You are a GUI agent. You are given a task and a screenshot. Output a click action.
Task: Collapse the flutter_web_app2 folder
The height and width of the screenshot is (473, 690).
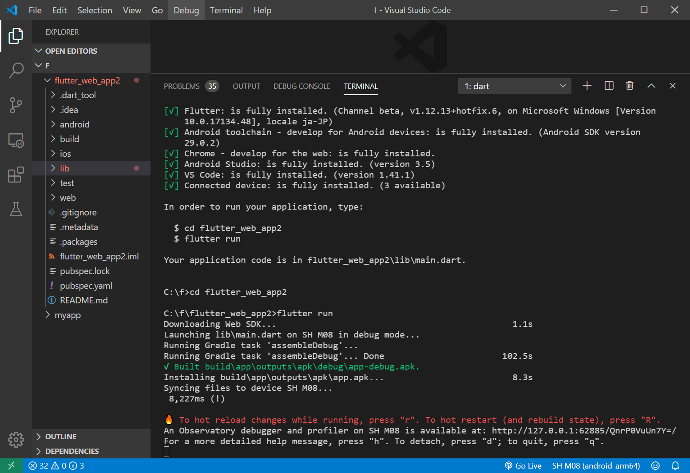click(91, 80)
